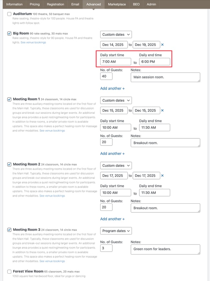Remove the Big Room date range (×)
Image resolution: width=210 pixels, height=281 pixels.
pyautogui.click(x=163, y=45)
